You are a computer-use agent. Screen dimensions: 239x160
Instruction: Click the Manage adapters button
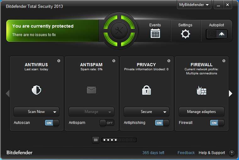pyautogui.click(x=201, y=112)
